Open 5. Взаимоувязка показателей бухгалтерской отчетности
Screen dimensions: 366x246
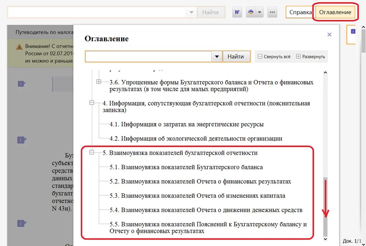(x=180, y=153)
